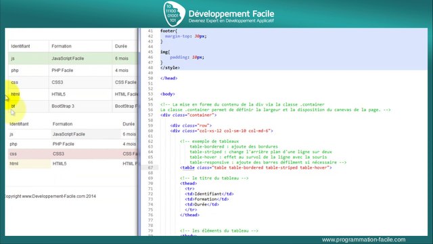Click the closing </head> tag
The image size is (433, 244).
[168, 79]
